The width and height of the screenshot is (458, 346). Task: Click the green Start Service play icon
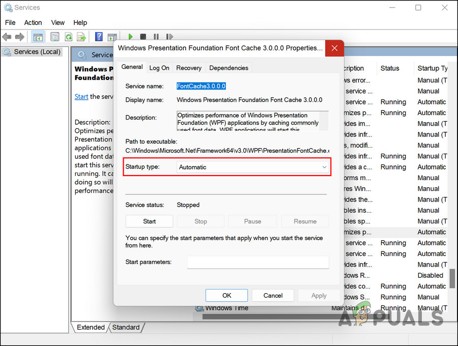[x=130, y=37]
